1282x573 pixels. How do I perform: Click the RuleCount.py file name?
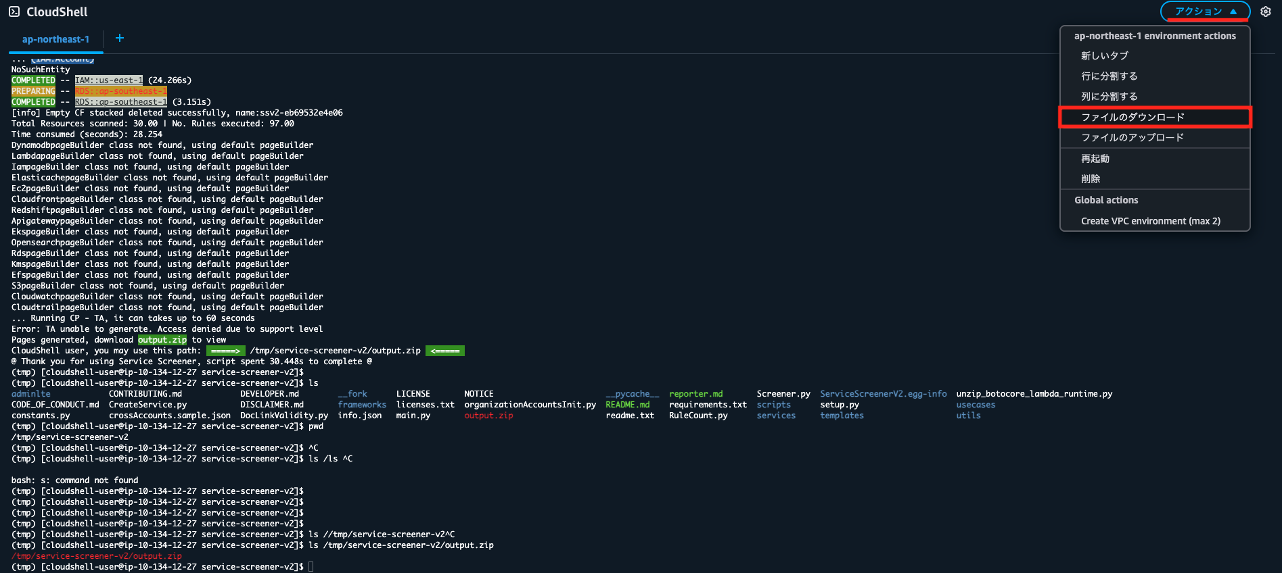[x=698, y=416]
